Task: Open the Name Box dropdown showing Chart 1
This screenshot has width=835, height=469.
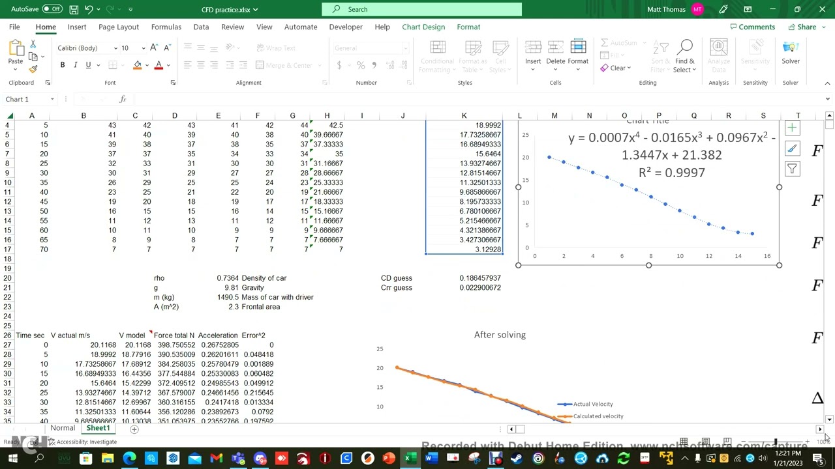Action: (x=52, y=99)
